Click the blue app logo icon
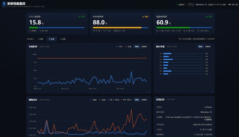239x137 pixels. (4, 4)
